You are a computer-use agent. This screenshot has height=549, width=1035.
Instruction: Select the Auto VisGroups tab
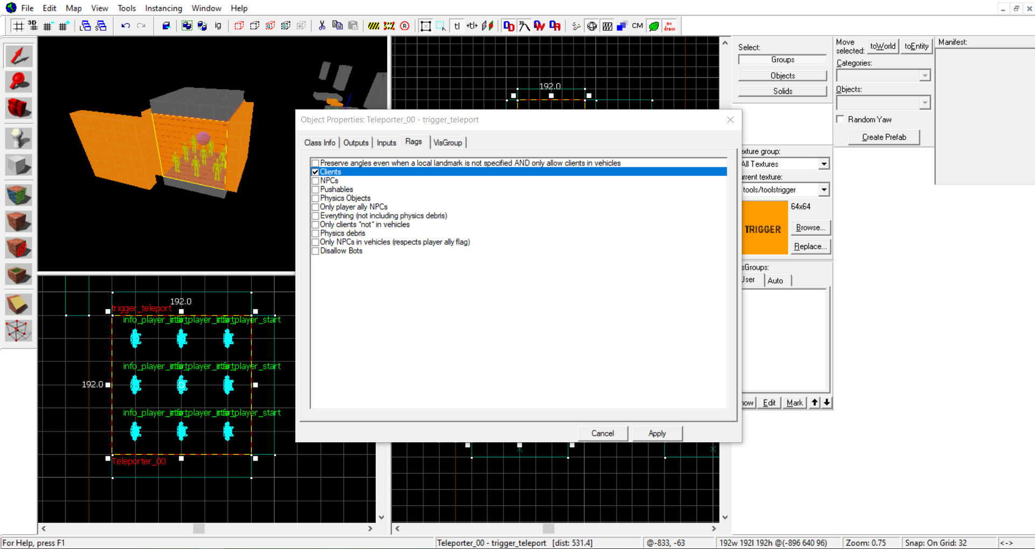pos(775,280)
